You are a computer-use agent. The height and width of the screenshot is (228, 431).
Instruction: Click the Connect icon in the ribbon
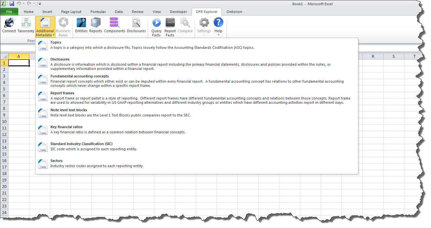click(9, 26)
